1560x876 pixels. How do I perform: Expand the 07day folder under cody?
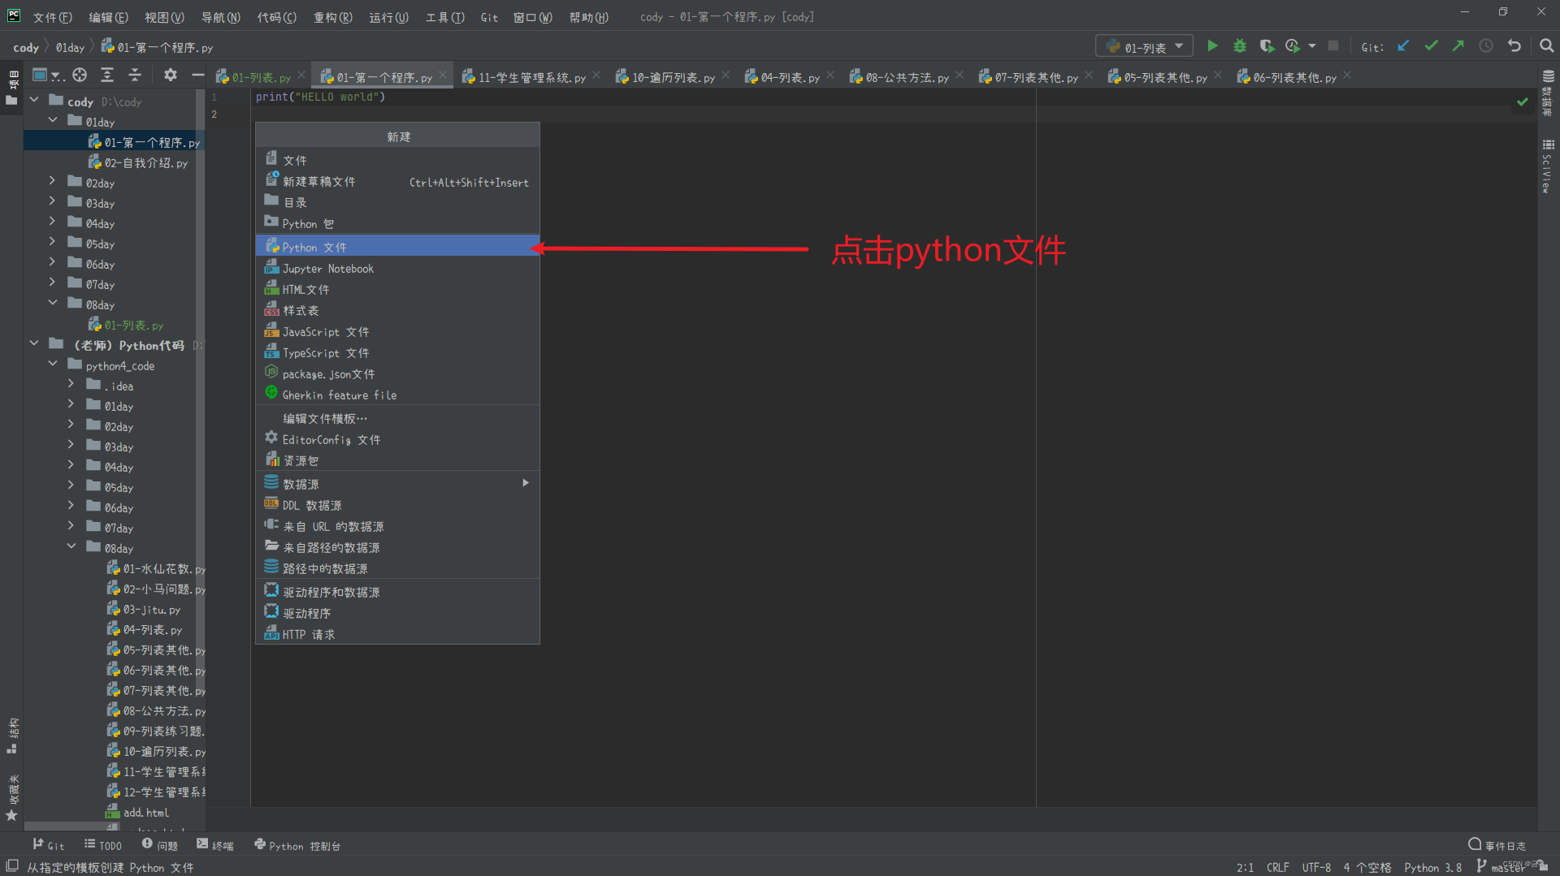(53, 283)
